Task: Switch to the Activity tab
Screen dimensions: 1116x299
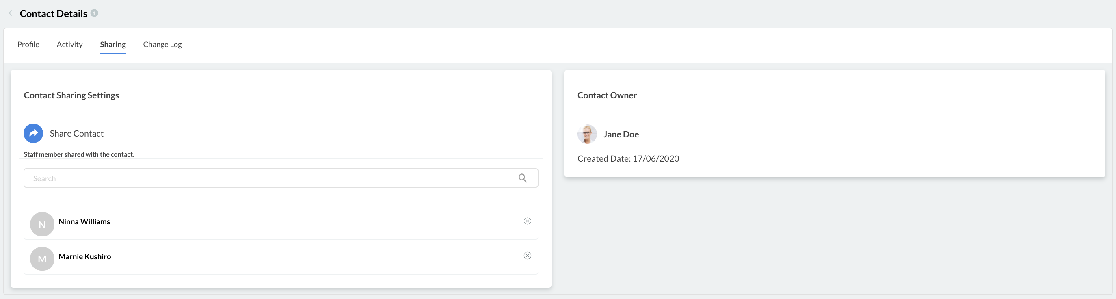Action: point(69,44)
